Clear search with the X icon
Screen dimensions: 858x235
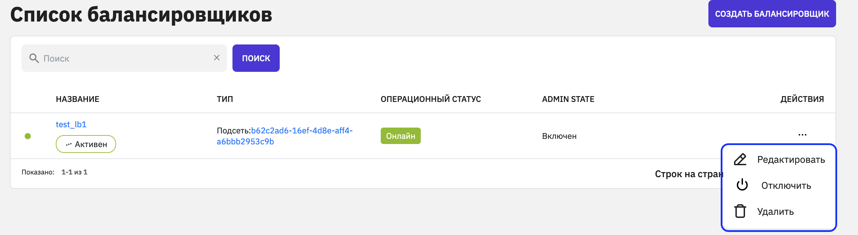[217, 58]
